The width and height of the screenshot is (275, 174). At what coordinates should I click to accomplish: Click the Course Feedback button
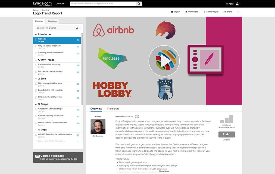58,157
